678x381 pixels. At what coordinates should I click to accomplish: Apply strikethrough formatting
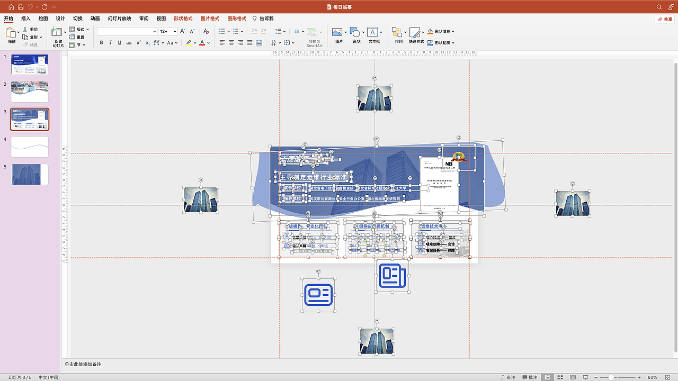(x=129, y=43)
